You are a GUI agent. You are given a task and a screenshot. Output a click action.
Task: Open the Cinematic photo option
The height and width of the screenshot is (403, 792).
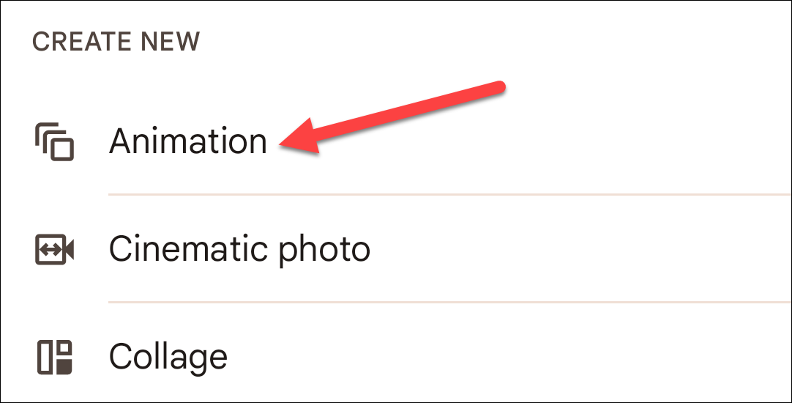coord(239,250)
